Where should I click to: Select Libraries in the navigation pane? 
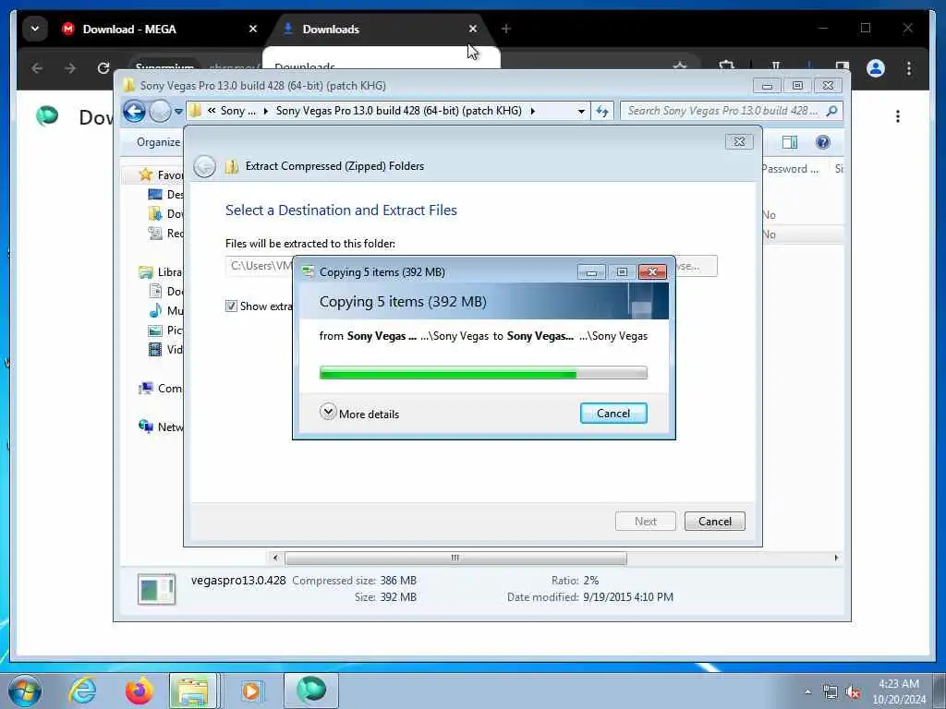(161, 272)
